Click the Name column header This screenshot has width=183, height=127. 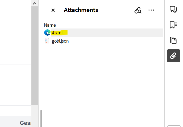point(50,25)
